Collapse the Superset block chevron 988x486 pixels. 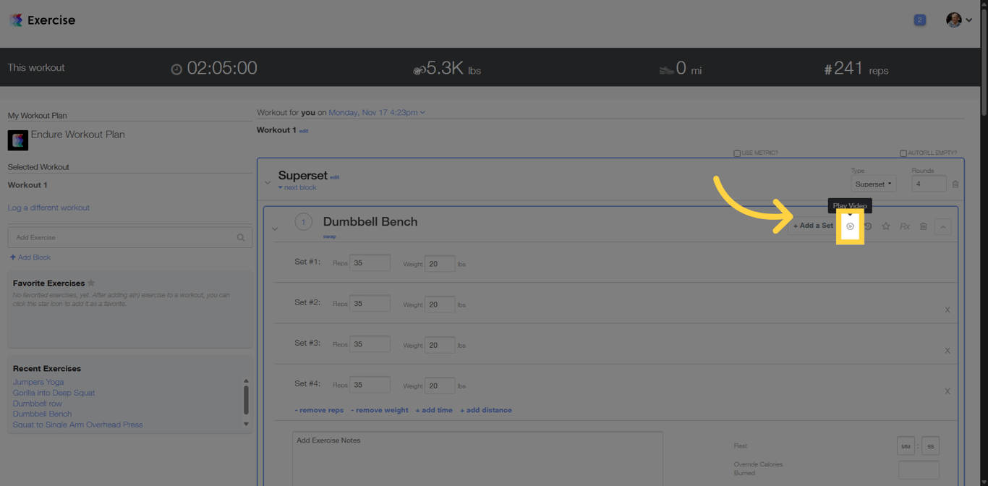268,183
